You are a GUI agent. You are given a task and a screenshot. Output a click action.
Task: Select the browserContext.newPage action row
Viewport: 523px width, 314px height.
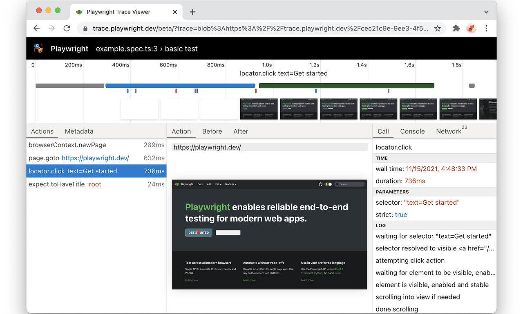tap(96, 145)
